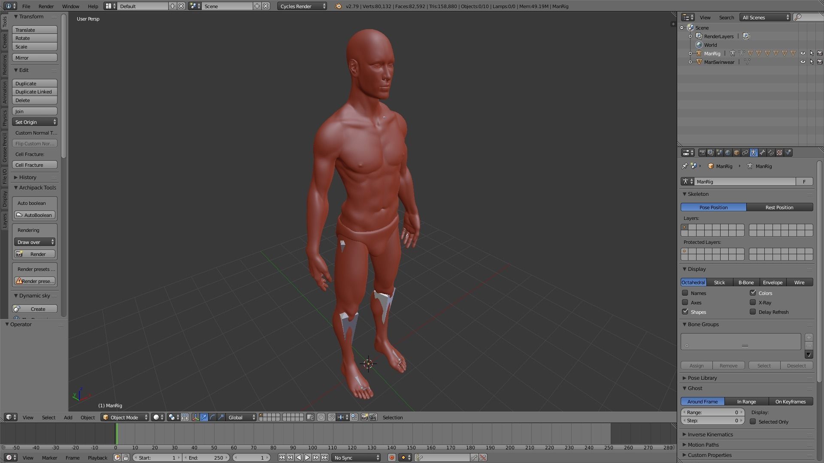This screenshot has width=824, height=463.
Task: Switch to the Create tab in tool shelf
Action: click(x=5, y=41)
